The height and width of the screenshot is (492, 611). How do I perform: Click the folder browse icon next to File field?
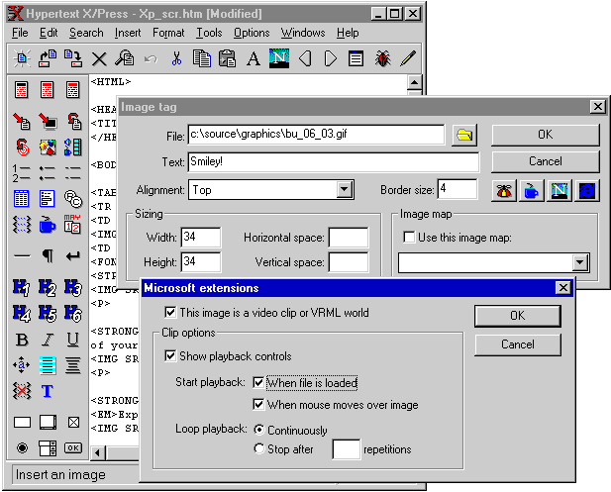point(464,136)
